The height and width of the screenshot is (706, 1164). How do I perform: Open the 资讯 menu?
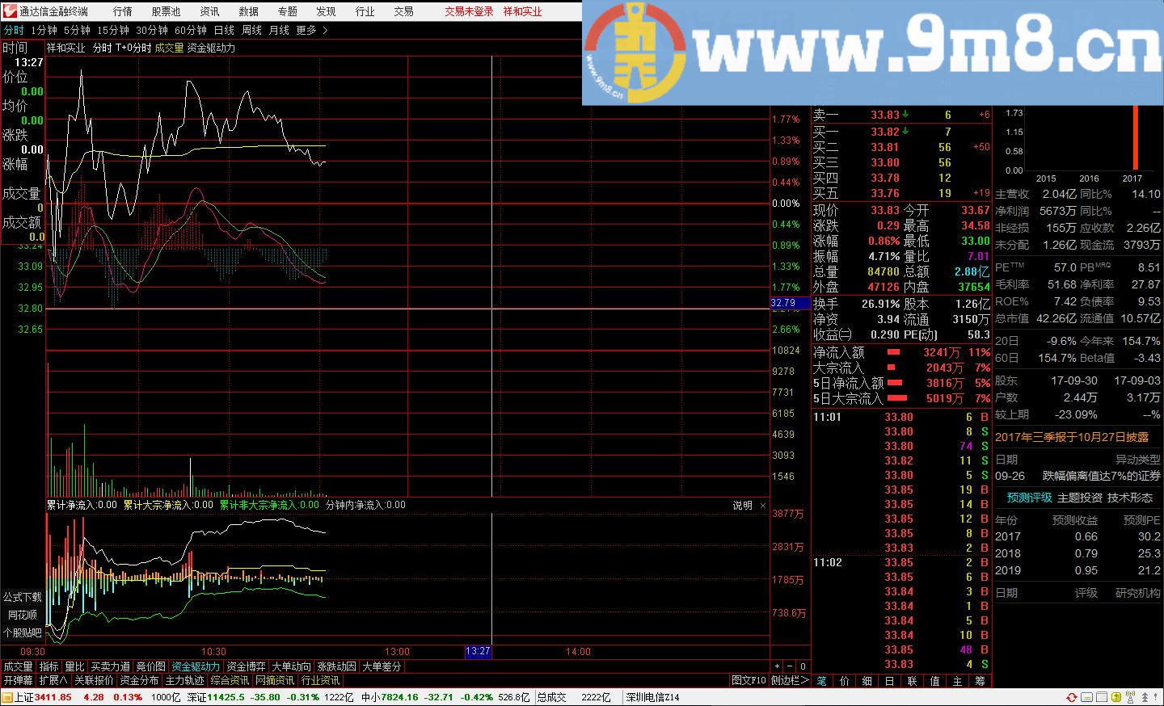(209, 11)
